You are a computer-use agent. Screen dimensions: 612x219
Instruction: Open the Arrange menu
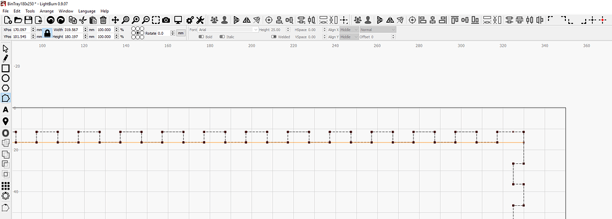[47, 11]
